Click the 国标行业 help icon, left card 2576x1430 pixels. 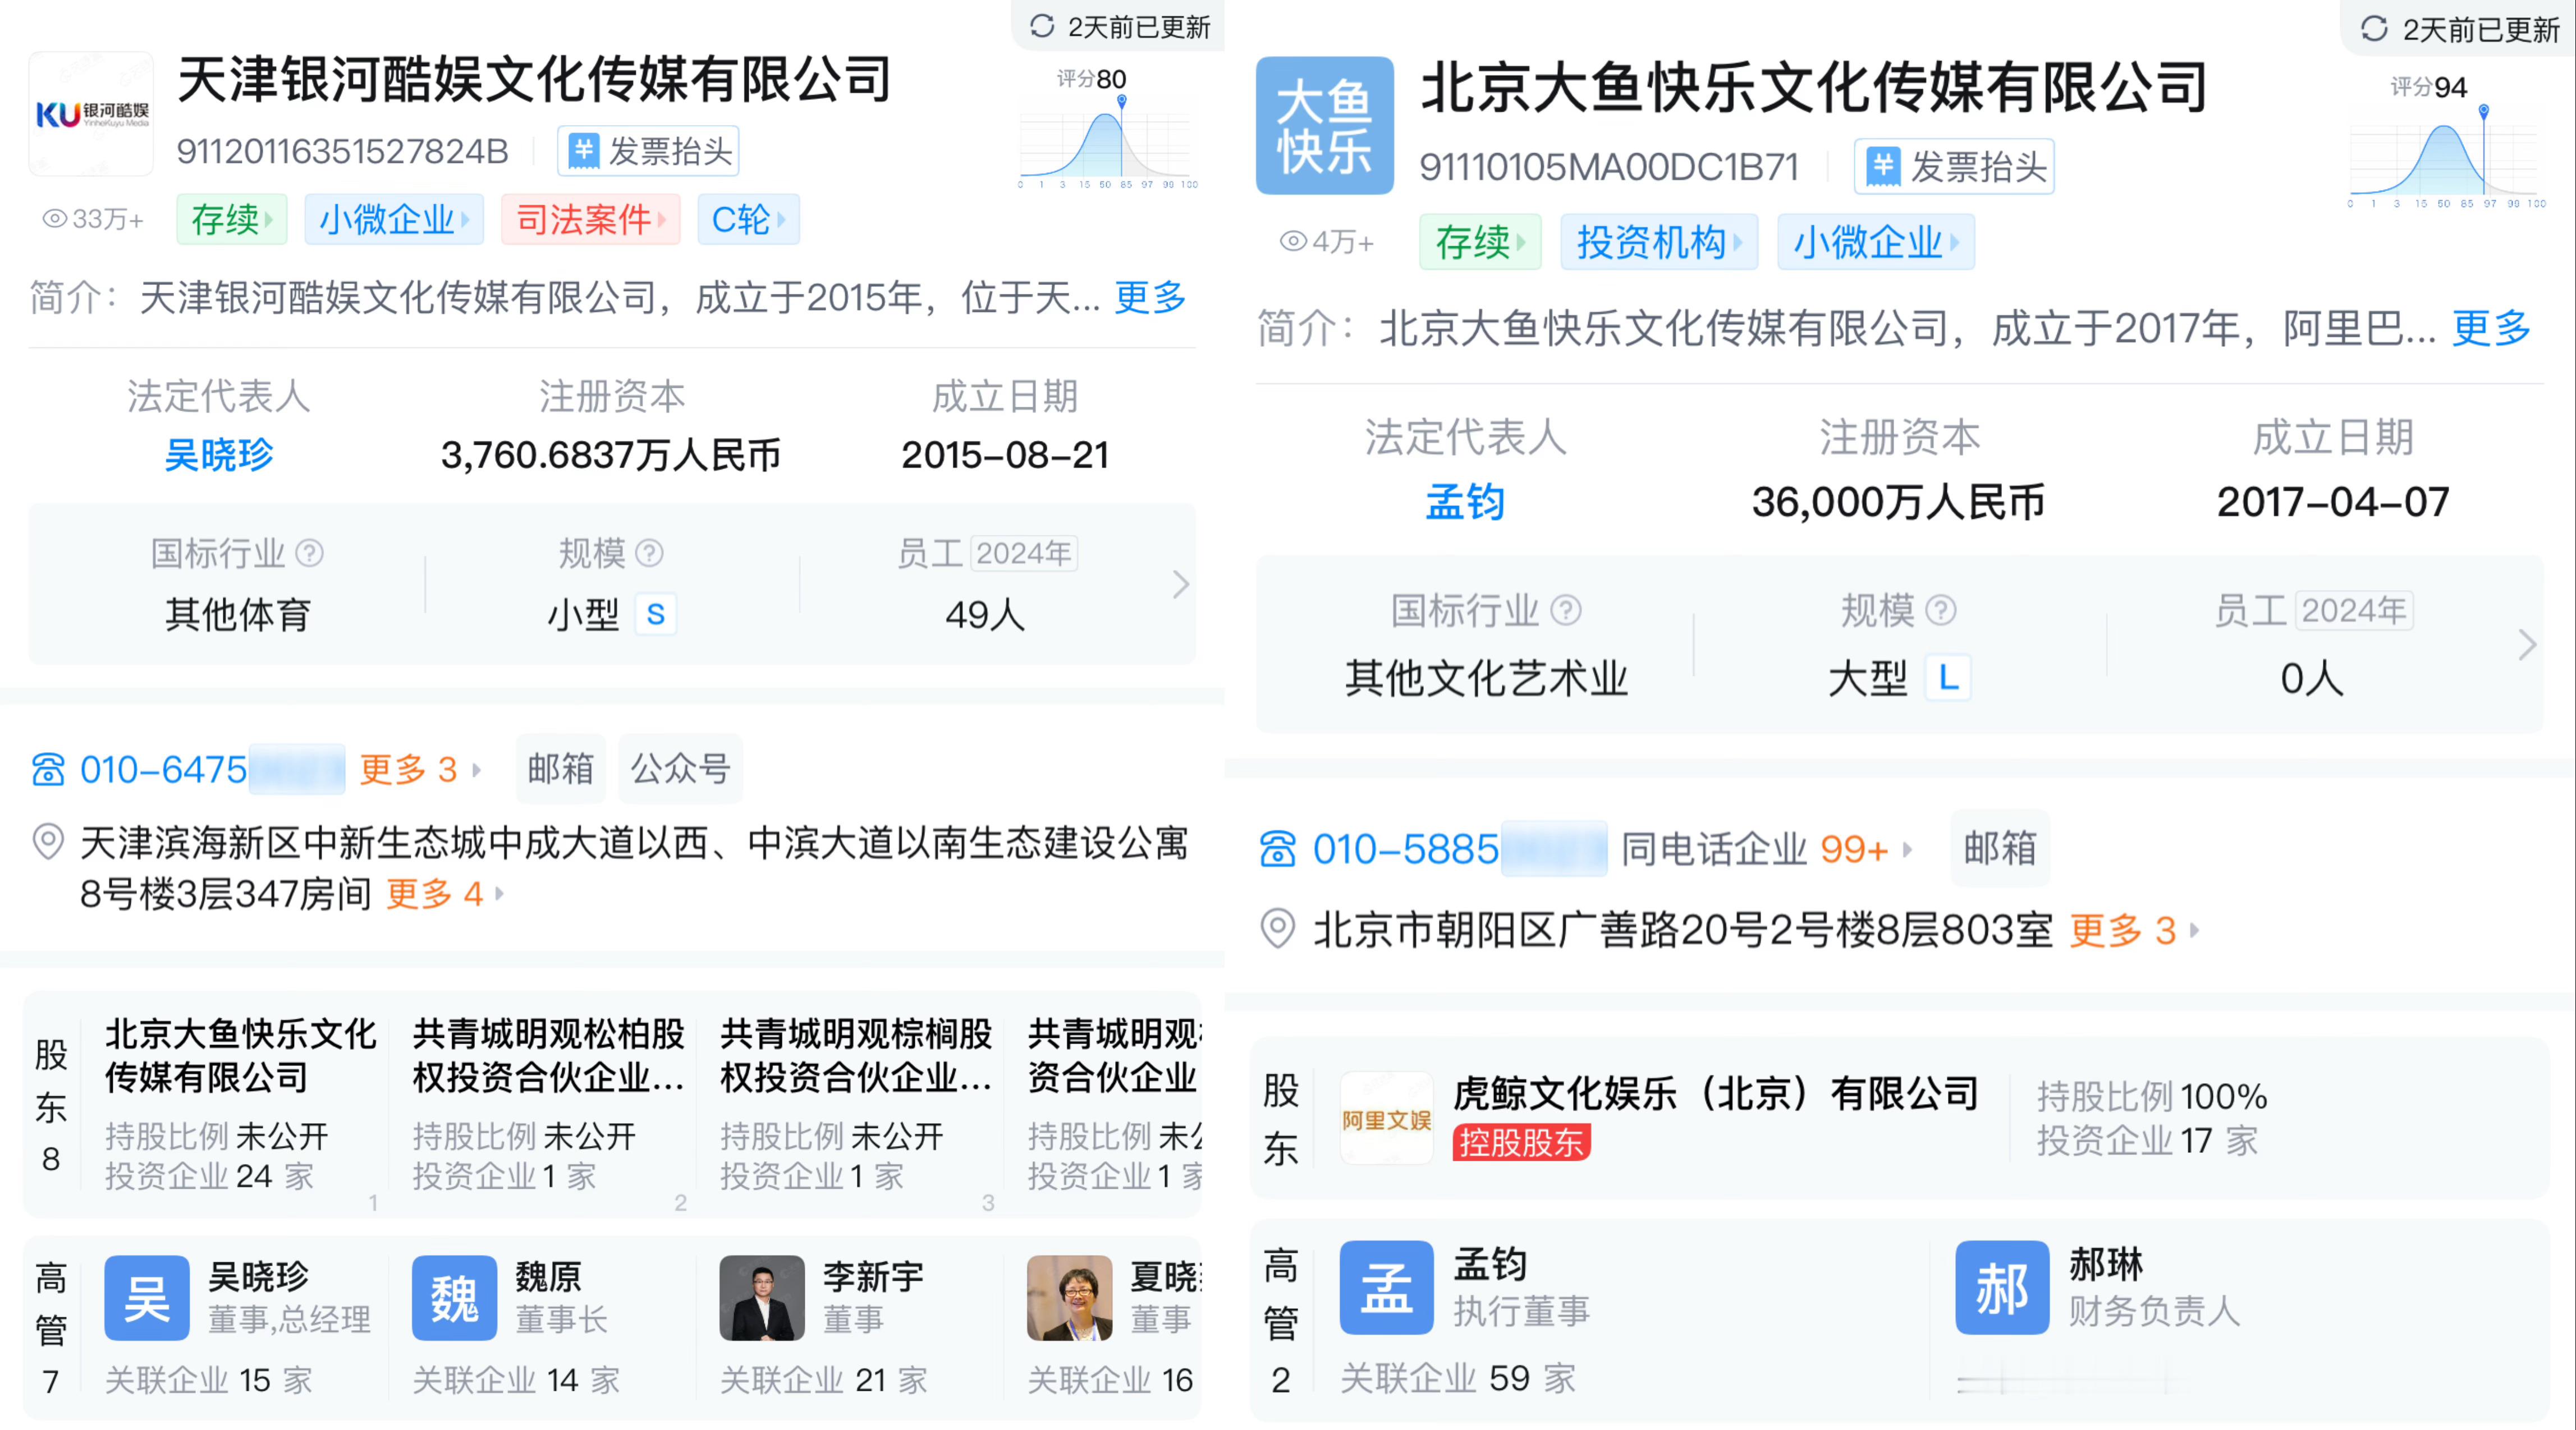(x=310, y=553)
